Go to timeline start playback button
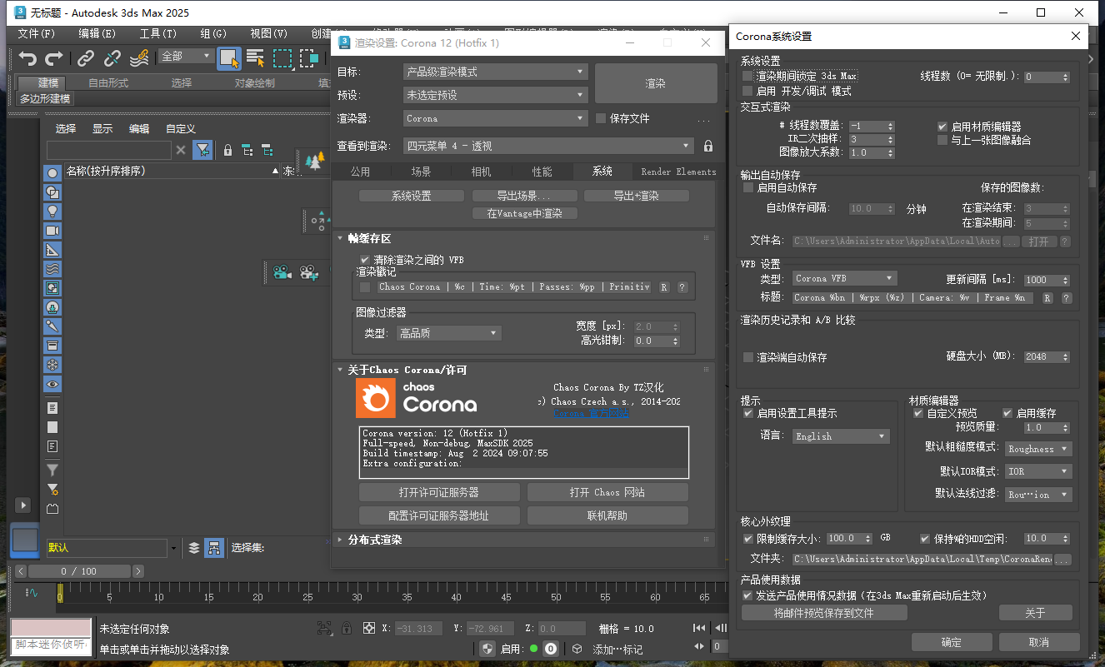1105x667 pixels. pyautogui.click(x=699, y=628)
